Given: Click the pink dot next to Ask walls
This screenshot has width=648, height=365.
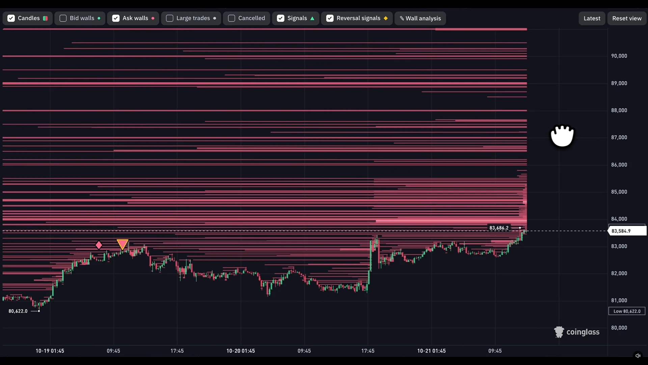Looking at the screenshot, I should 153,18.
